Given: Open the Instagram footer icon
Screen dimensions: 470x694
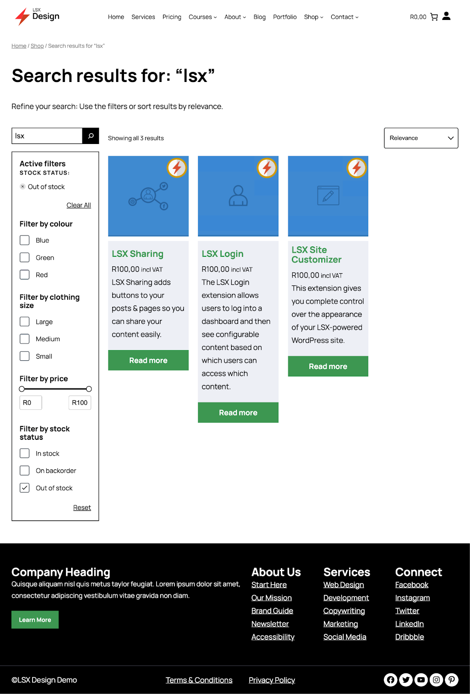Looking at the screenshot, I should (436, 680).
